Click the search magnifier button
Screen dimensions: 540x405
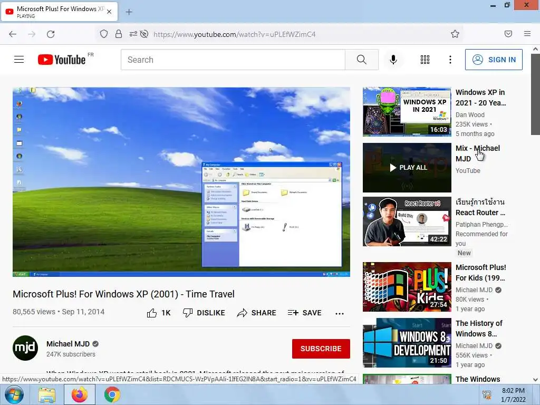tap(362, 60)
